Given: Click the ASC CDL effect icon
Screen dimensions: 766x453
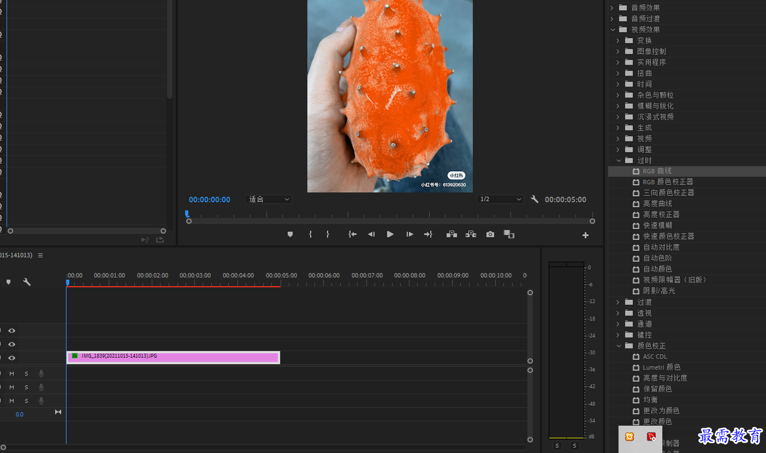Looking at the screenshot, I should pyautogui.click(x=636, y=357).
